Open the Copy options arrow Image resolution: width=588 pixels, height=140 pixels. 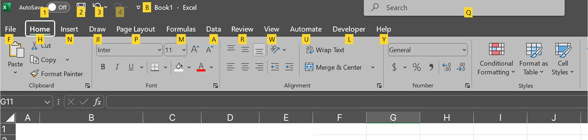67,59
